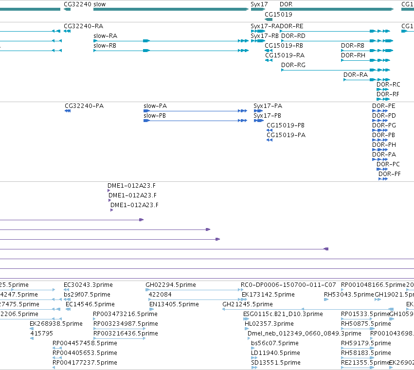The image size is (414, 370).
Task: Select the DOR-PG protein label
Action: [x=384, y=125]
